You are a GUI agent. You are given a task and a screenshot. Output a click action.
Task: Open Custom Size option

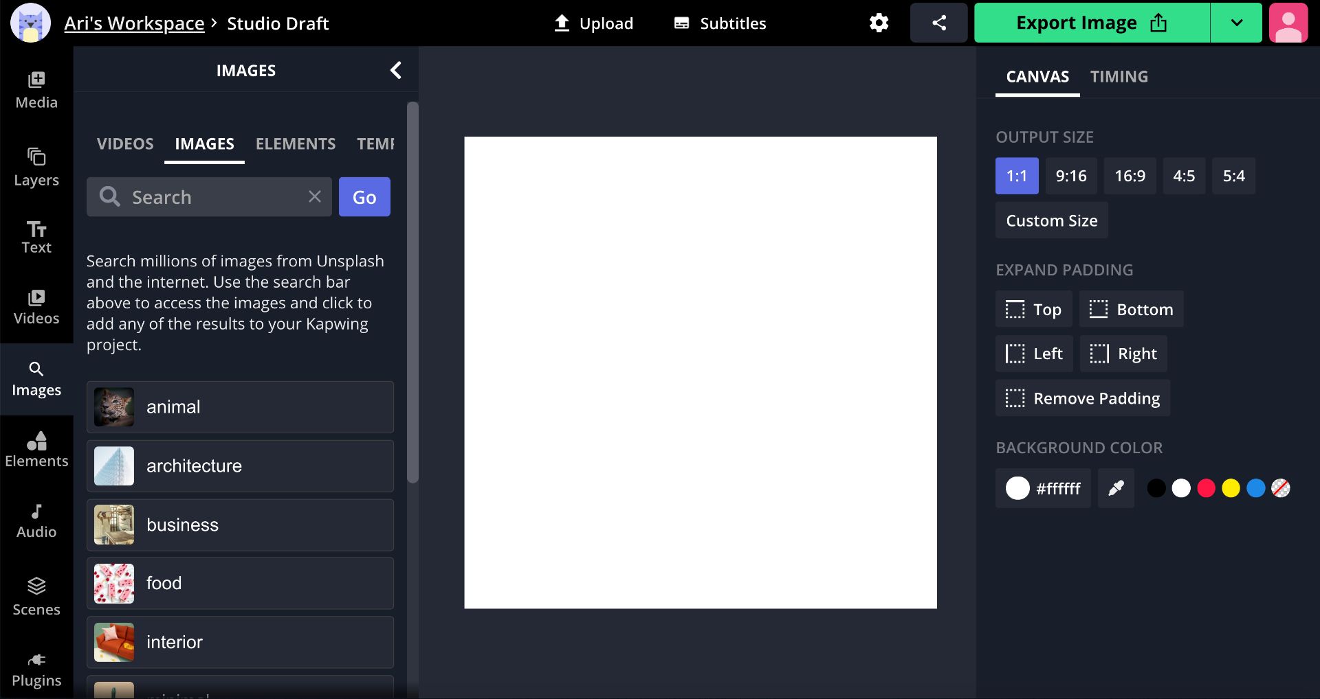[x=1052, y=220]
